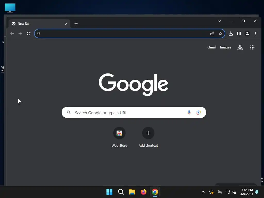The image size is (264, 198).
Task: Open the Downloads icon in toolbar
Action: pyautogui.click(x=231, y=34)
